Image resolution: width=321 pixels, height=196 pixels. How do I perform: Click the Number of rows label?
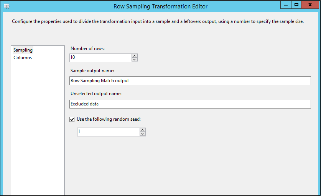(87, 49)
